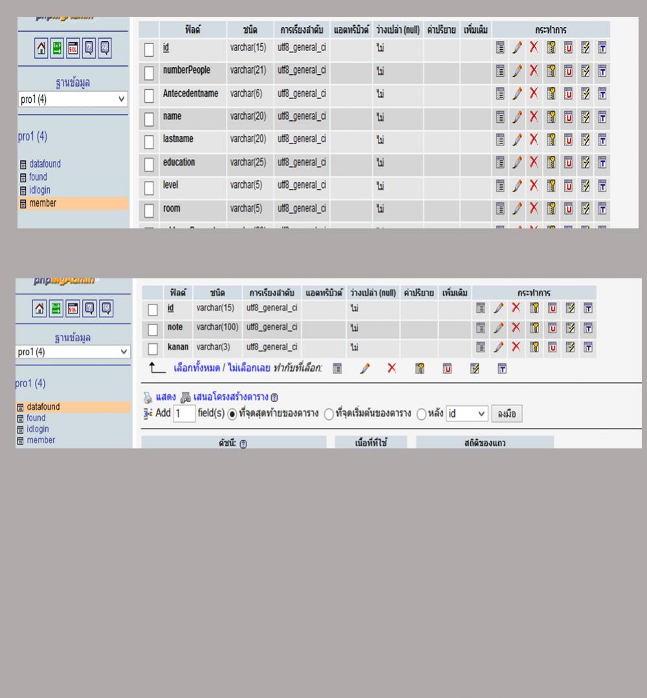
Task: Tick the checkbox for note field
Action: coord(153,330)
